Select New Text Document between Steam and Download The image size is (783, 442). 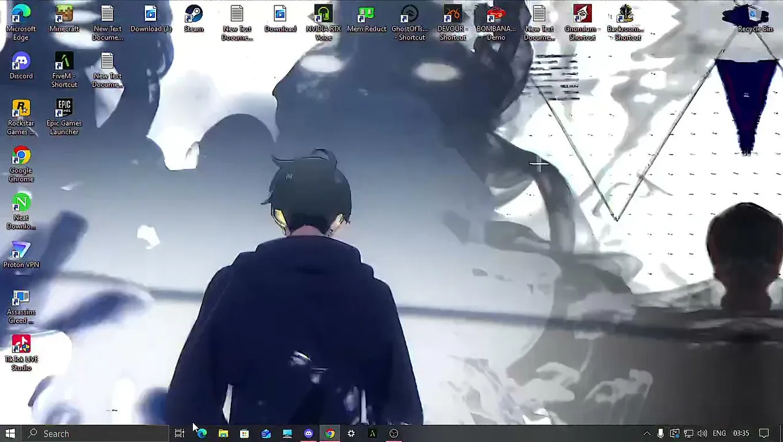(x=237, y=23)
